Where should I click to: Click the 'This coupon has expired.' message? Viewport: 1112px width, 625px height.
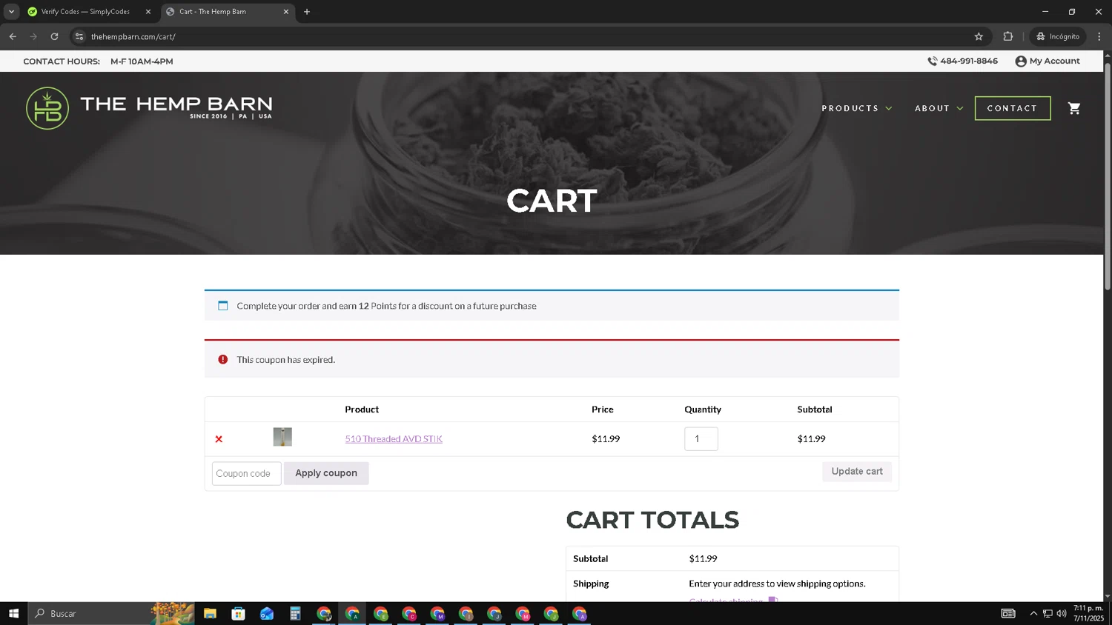286,360
